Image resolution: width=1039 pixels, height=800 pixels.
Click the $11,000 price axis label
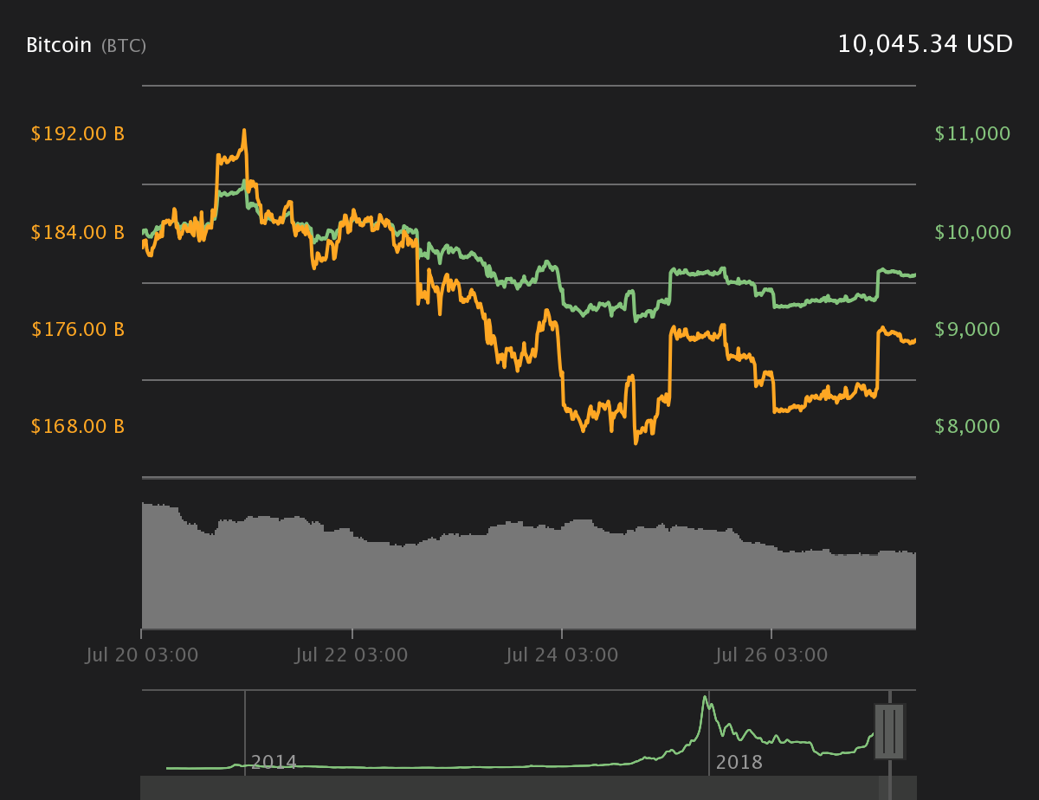click(x=972, y=134)
